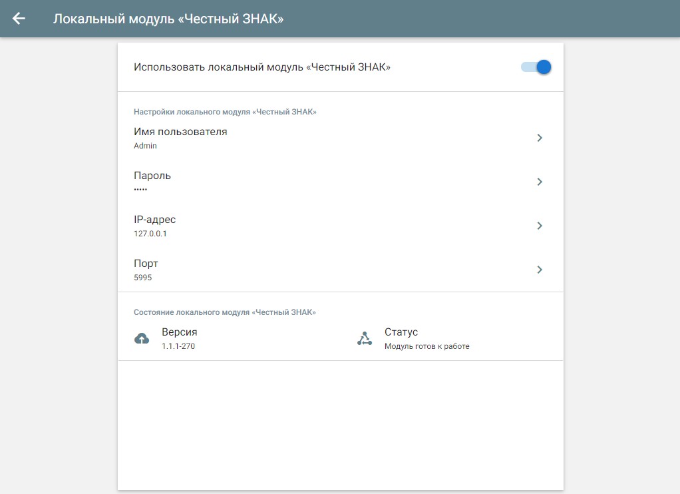Click the 5995 port value
Viewport: 680px width, 494px height.
[x=142, y=278]
